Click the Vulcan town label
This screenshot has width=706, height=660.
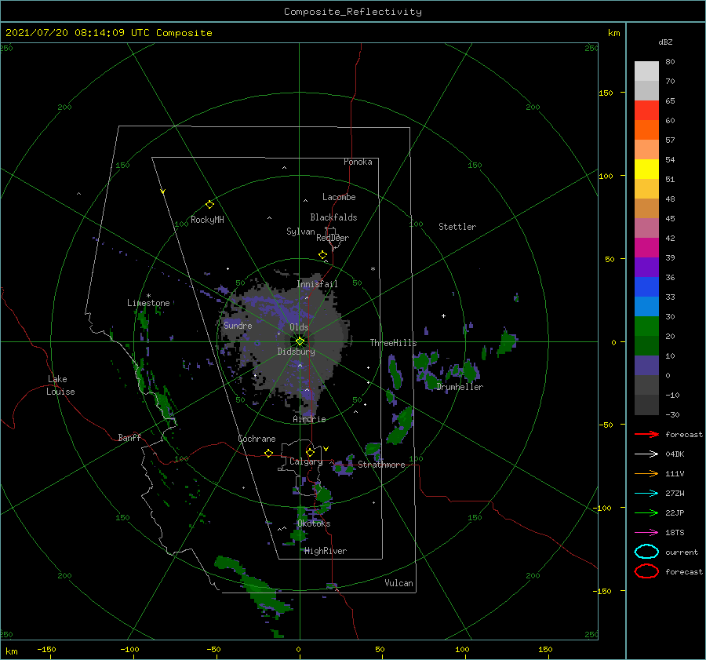tap(398, 583)
